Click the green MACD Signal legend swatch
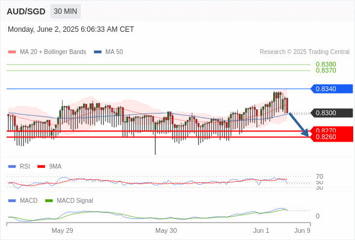 tap(49, 201)
